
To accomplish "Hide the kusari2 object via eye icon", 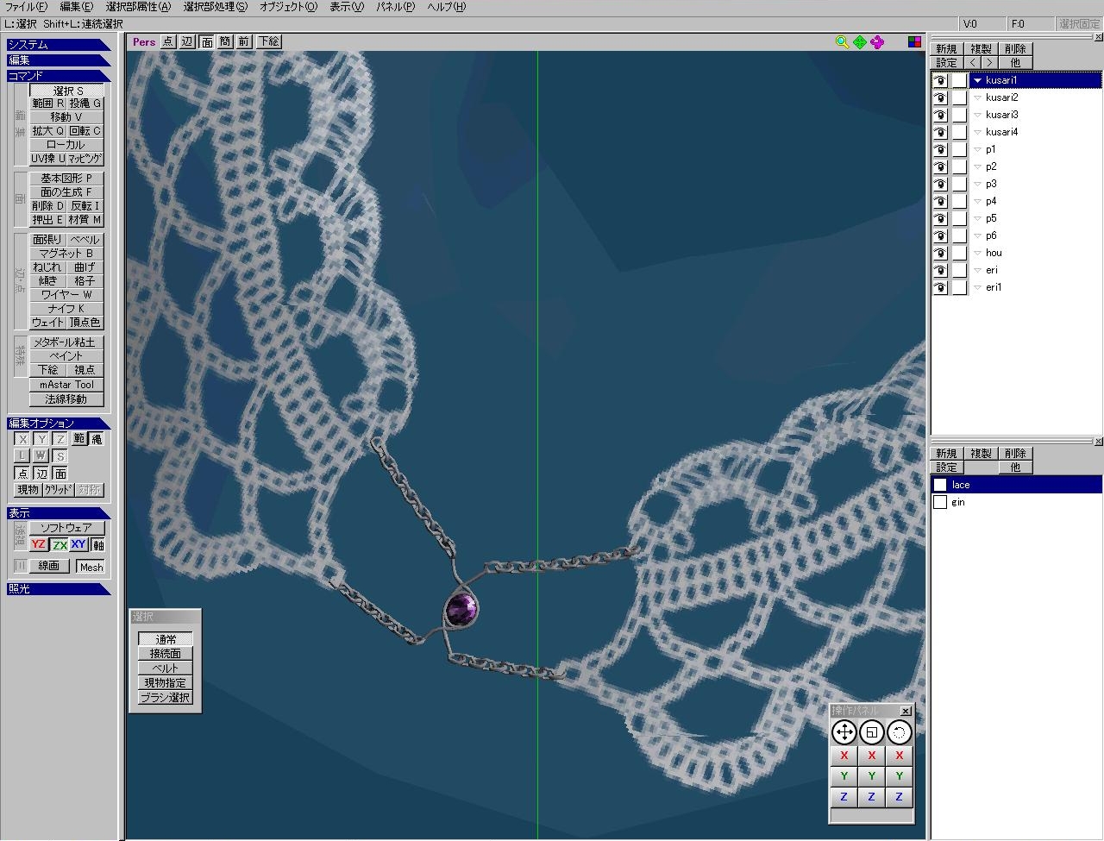I will coord(940,98).
